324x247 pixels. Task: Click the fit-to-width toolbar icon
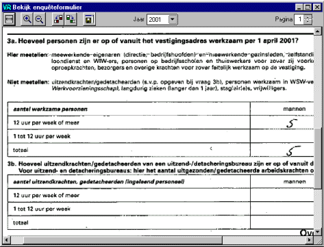pyautogui.click(x=9, y=19)
